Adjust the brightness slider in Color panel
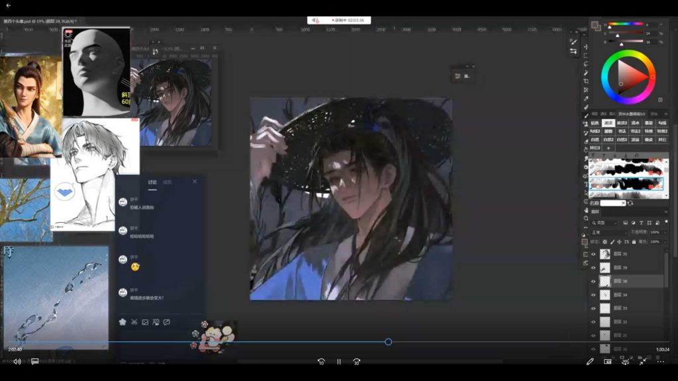Viewport: 678px width, 381px height. 626,42
